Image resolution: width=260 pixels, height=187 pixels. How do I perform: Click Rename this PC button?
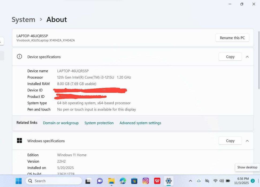pos(232,38)
